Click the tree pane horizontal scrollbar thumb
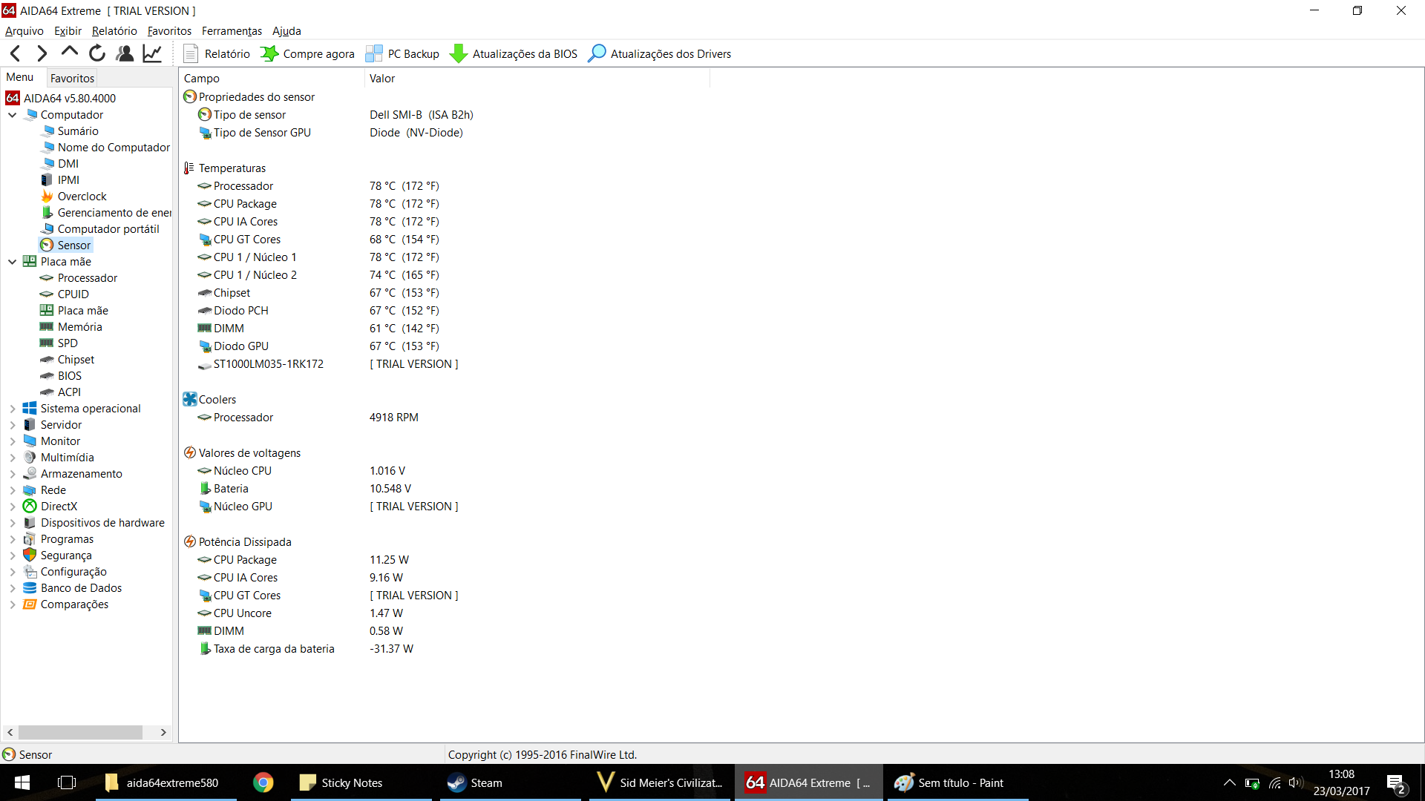The height and width of the screenshot is (801, 1425). tap(80, 733)
